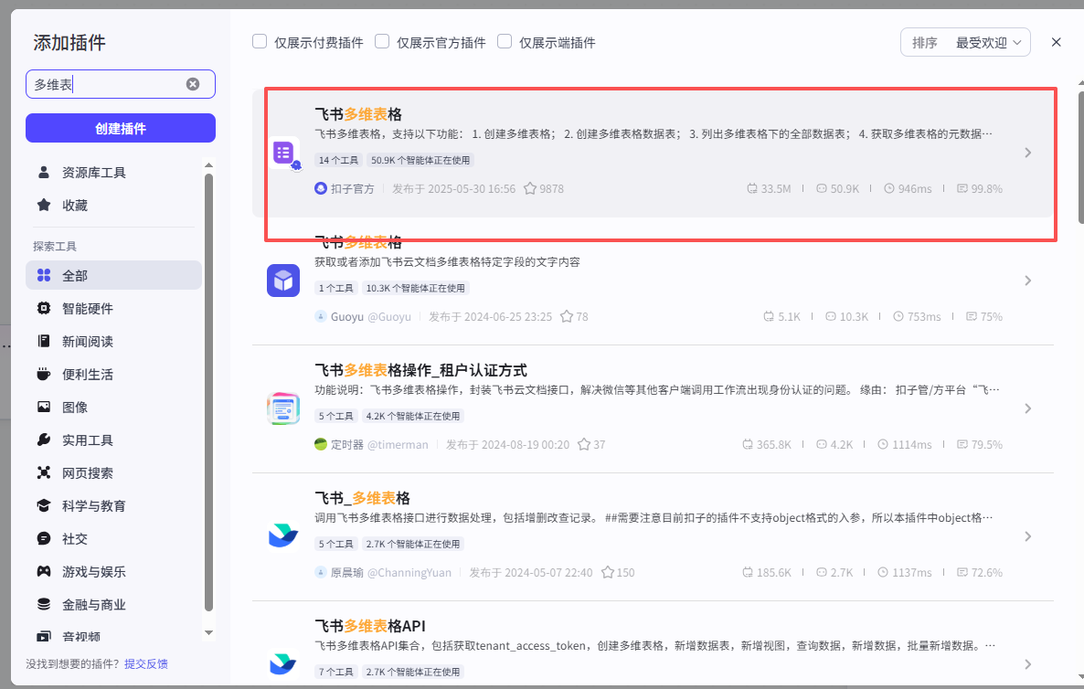Check the 仅展示官方插件 option
1084x689 pixels.
(382, 42)
